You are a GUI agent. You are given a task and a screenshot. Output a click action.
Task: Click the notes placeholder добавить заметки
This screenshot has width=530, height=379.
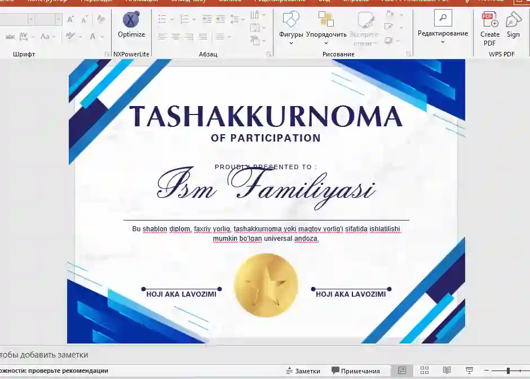[x=44, y=355]
